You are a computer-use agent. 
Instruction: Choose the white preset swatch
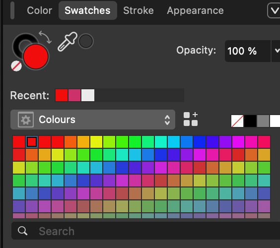(275, 121)
